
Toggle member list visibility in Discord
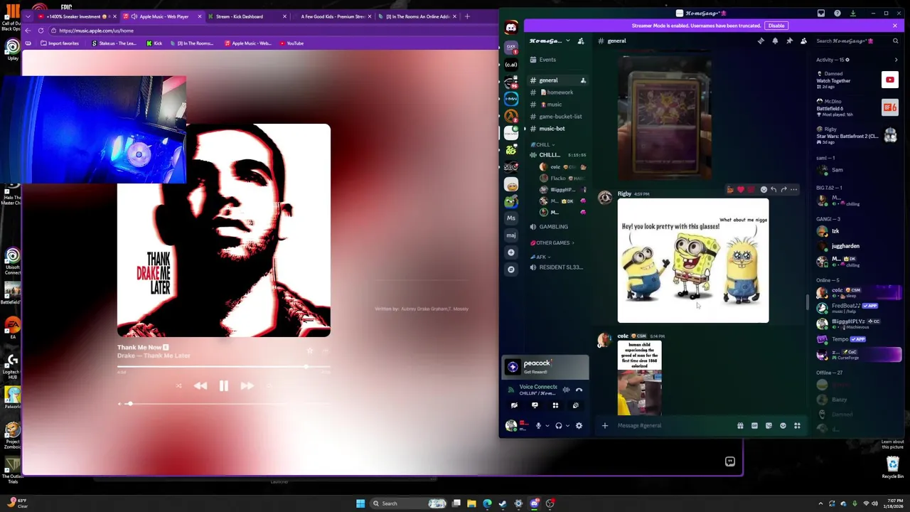point(803,41)
